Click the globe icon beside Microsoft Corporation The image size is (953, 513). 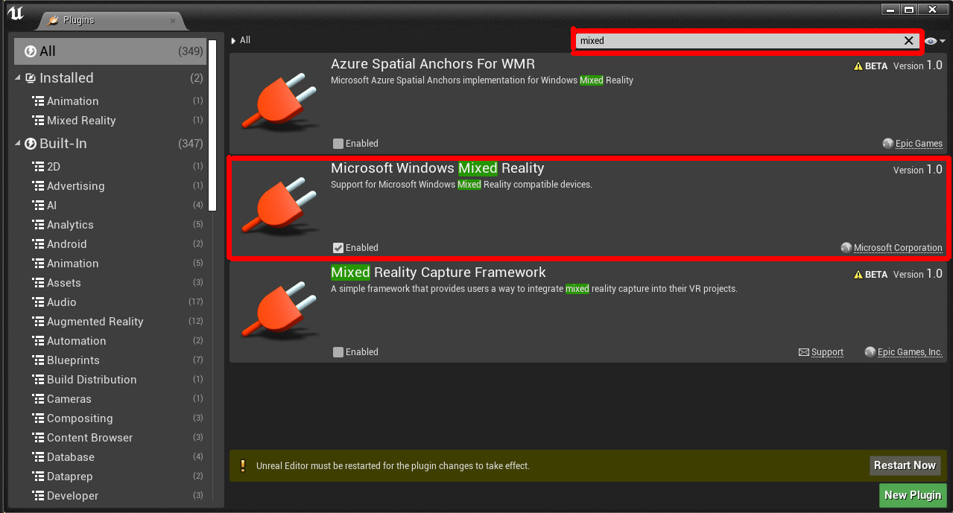pyautogui.click(x=846, y=248)
